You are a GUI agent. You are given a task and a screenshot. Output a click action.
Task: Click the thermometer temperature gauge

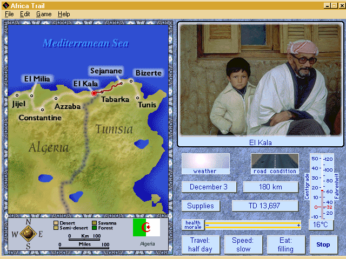(322, 186)
